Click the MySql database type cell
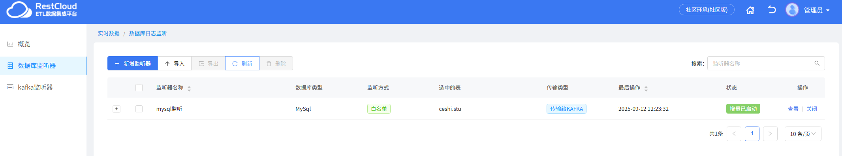This screenshot has width=842, height=156. click(303, 109)
